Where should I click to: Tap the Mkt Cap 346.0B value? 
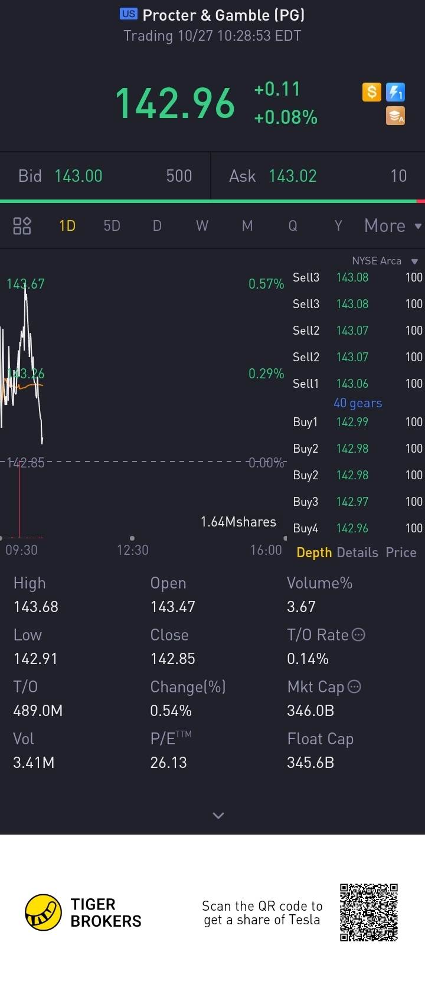click(310, 711)
